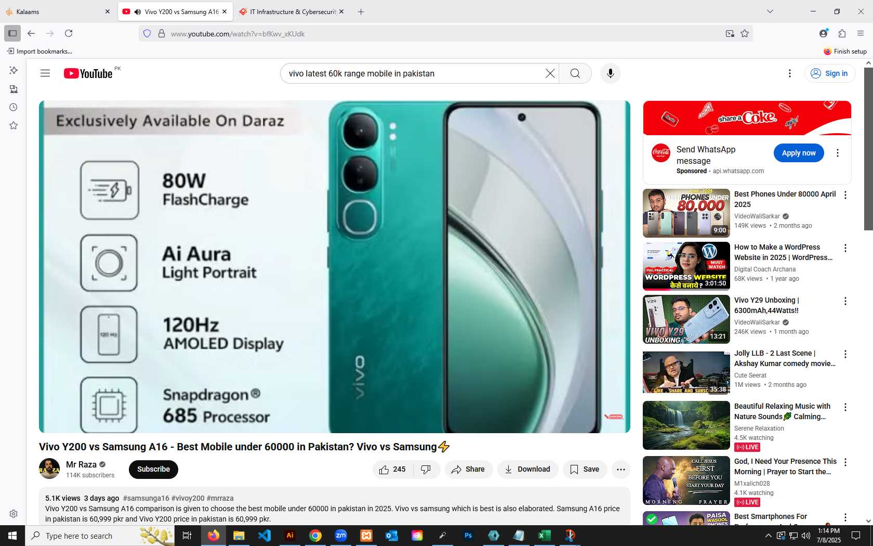Switch to IT Infrastructure & Cybersecurity tab
The image size is (873, 546).
click(293, 11)
